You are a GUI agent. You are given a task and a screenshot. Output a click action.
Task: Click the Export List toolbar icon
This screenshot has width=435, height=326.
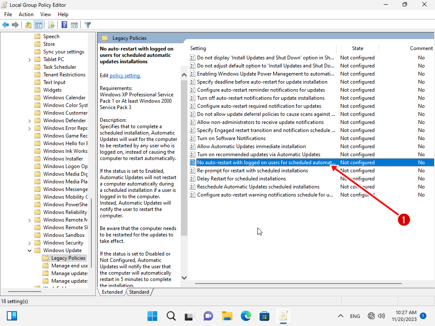[51, 25]
